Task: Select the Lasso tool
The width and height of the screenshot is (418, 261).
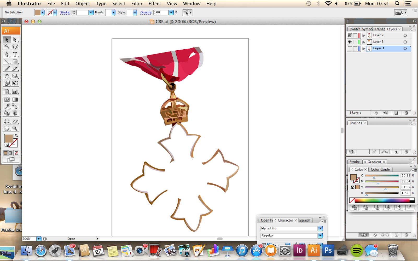Action: coord(15,46)
